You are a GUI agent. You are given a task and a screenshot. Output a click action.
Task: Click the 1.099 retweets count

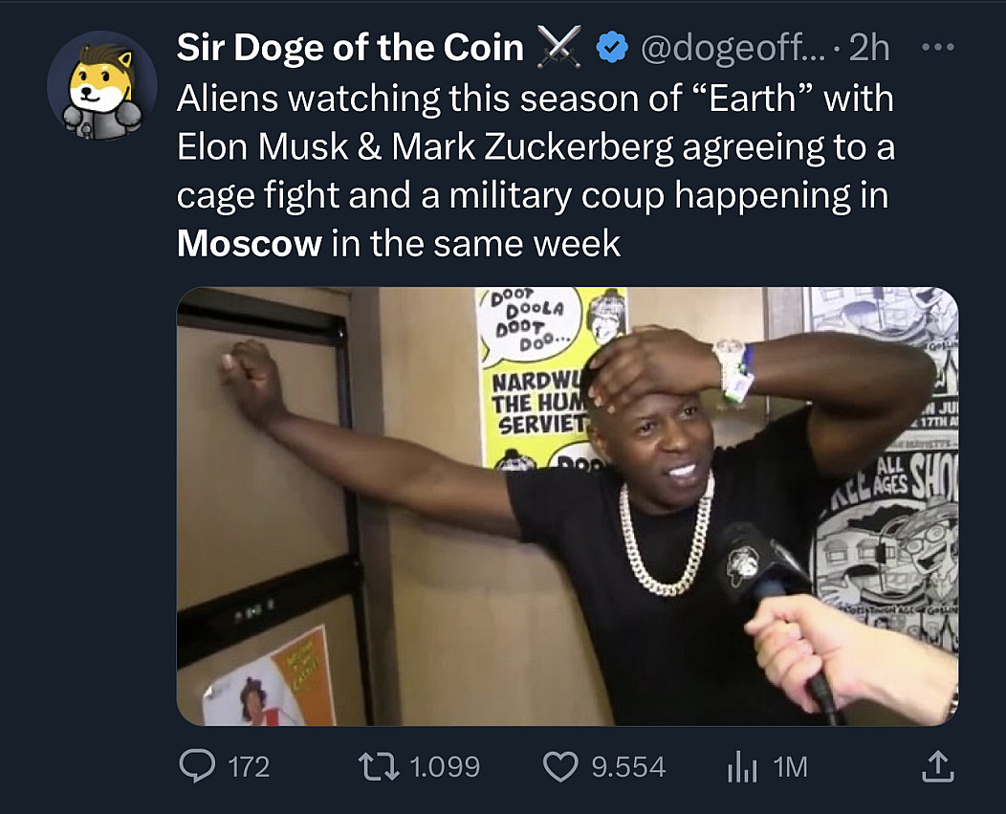coord(445,766)
